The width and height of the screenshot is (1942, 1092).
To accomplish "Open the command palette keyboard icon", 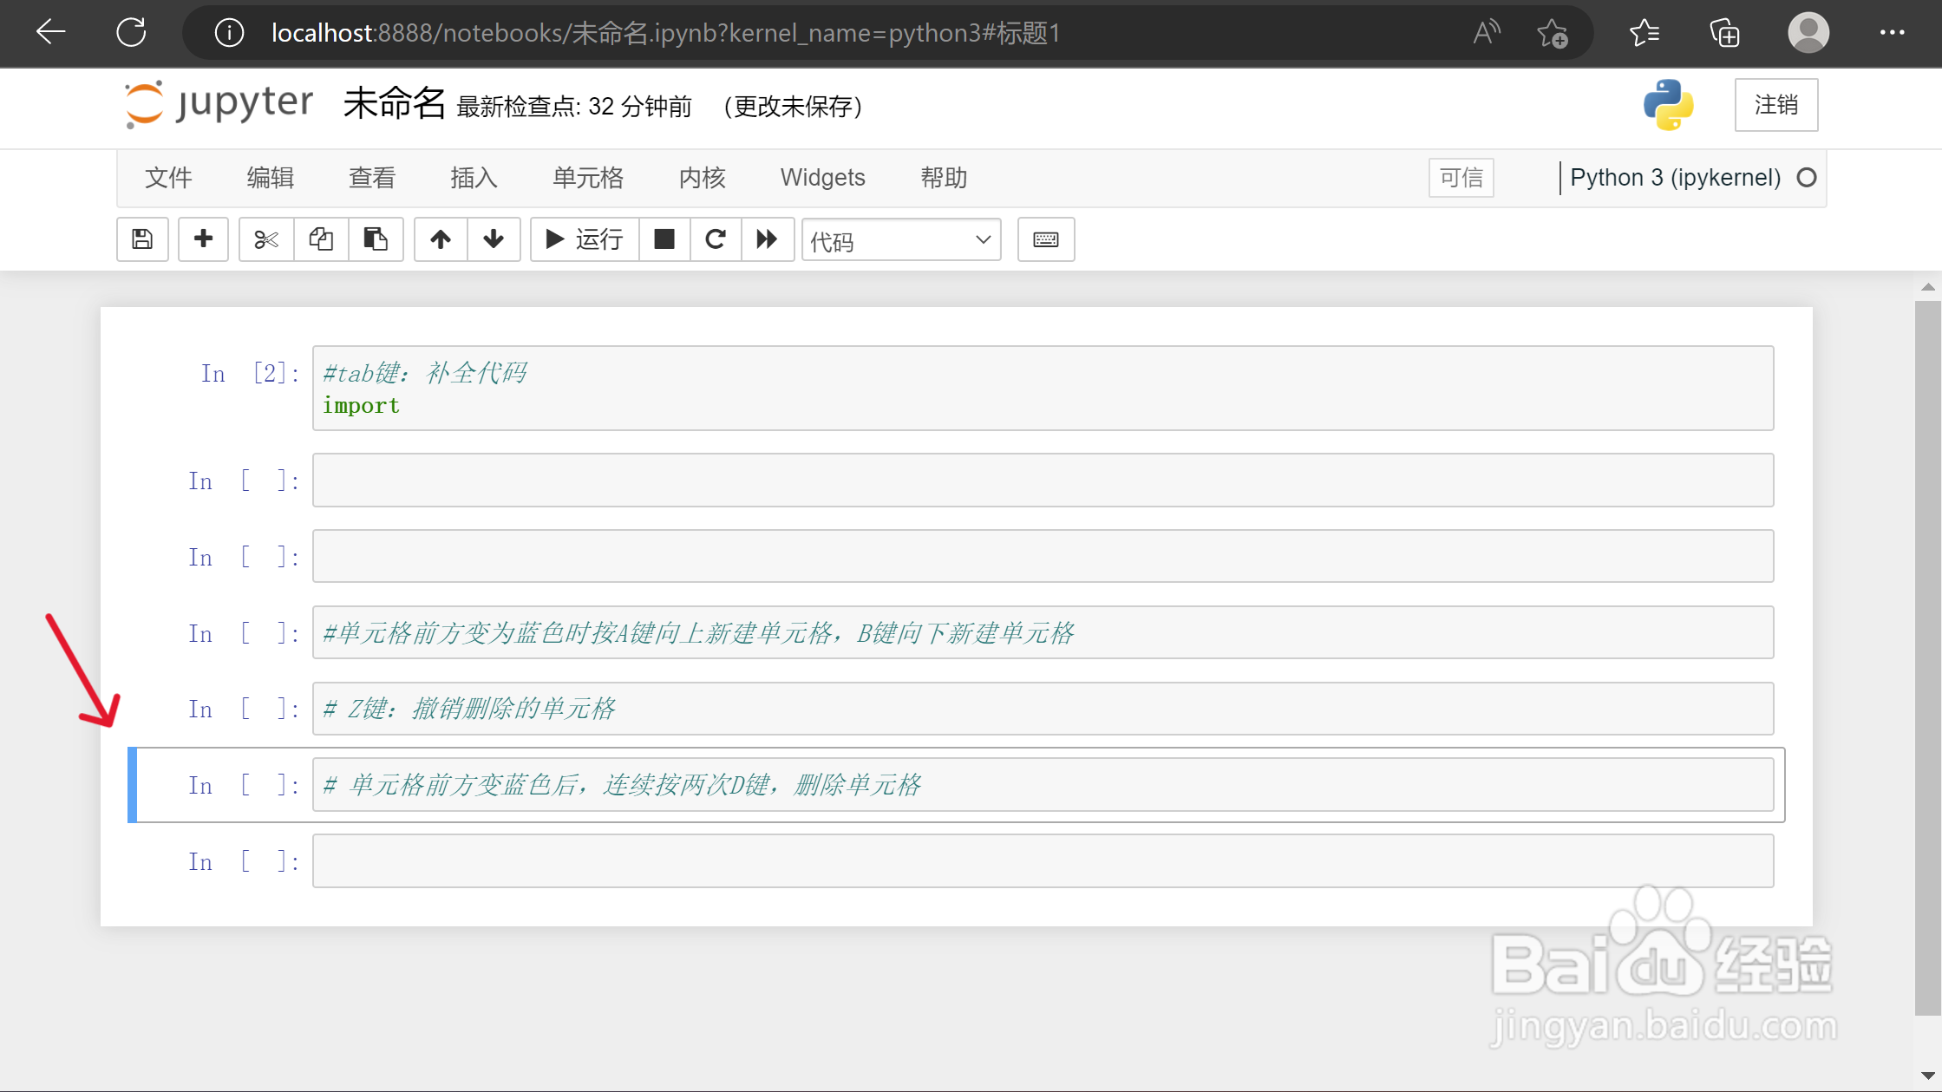I will coord(1045,239).
